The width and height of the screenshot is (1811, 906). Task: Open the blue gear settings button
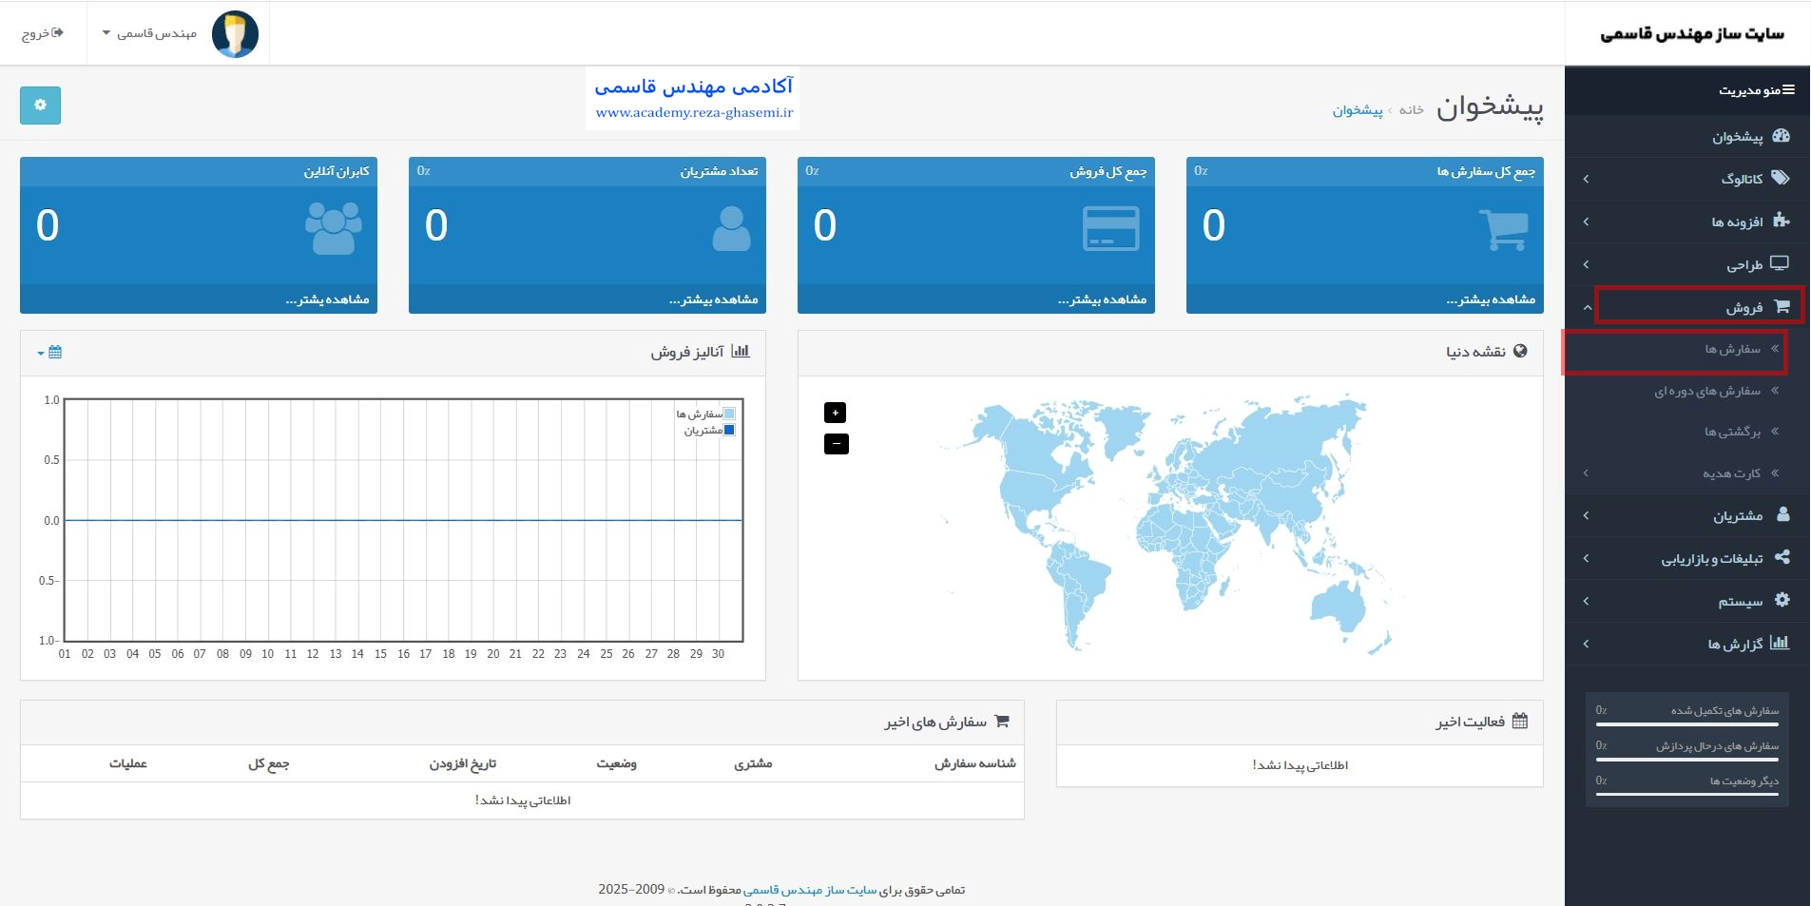40,106
